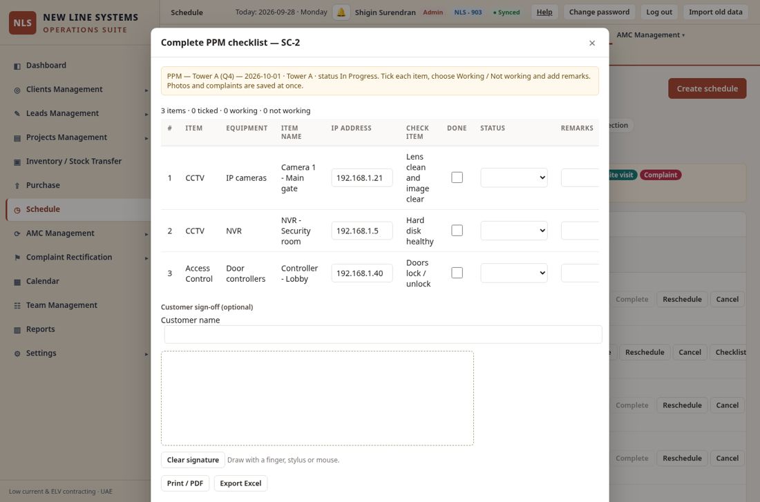Click inside the signature drawing pad
760x502 pixels.
(318, 398)
